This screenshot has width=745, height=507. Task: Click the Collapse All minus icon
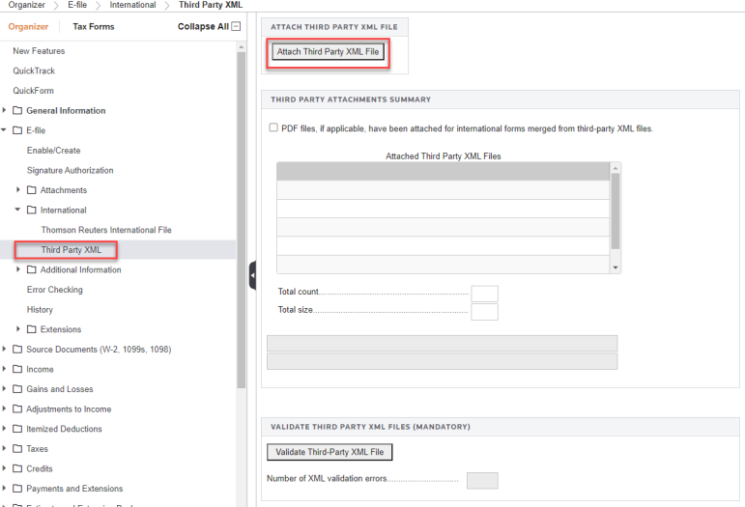click(x=236, y=26)
